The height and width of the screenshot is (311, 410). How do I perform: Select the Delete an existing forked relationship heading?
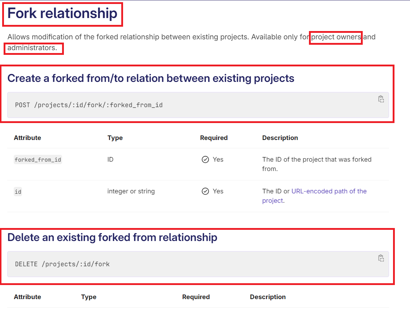click(112, 237)
